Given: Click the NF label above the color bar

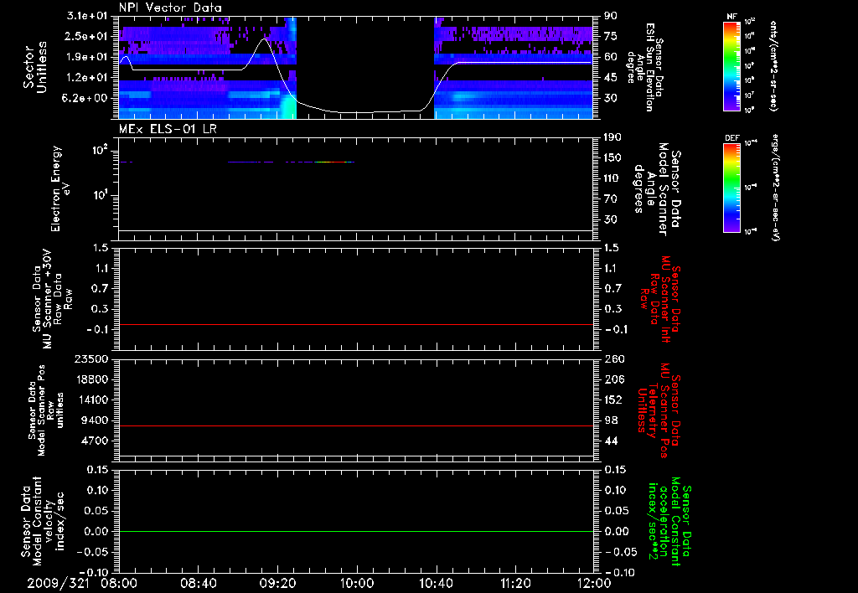Looking at the screenshot, I should (731, 17).
